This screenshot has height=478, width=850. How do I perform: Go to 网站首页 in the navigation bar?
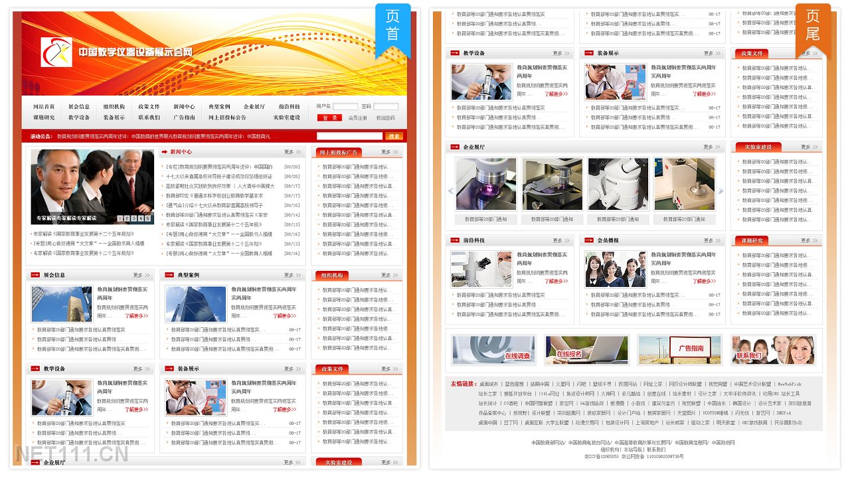pyautogui.click(x=44, y=107)
